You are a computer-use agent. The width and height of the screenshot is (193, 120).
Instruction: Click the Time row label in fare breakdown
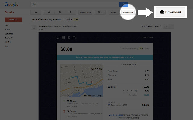coord(110,79)
